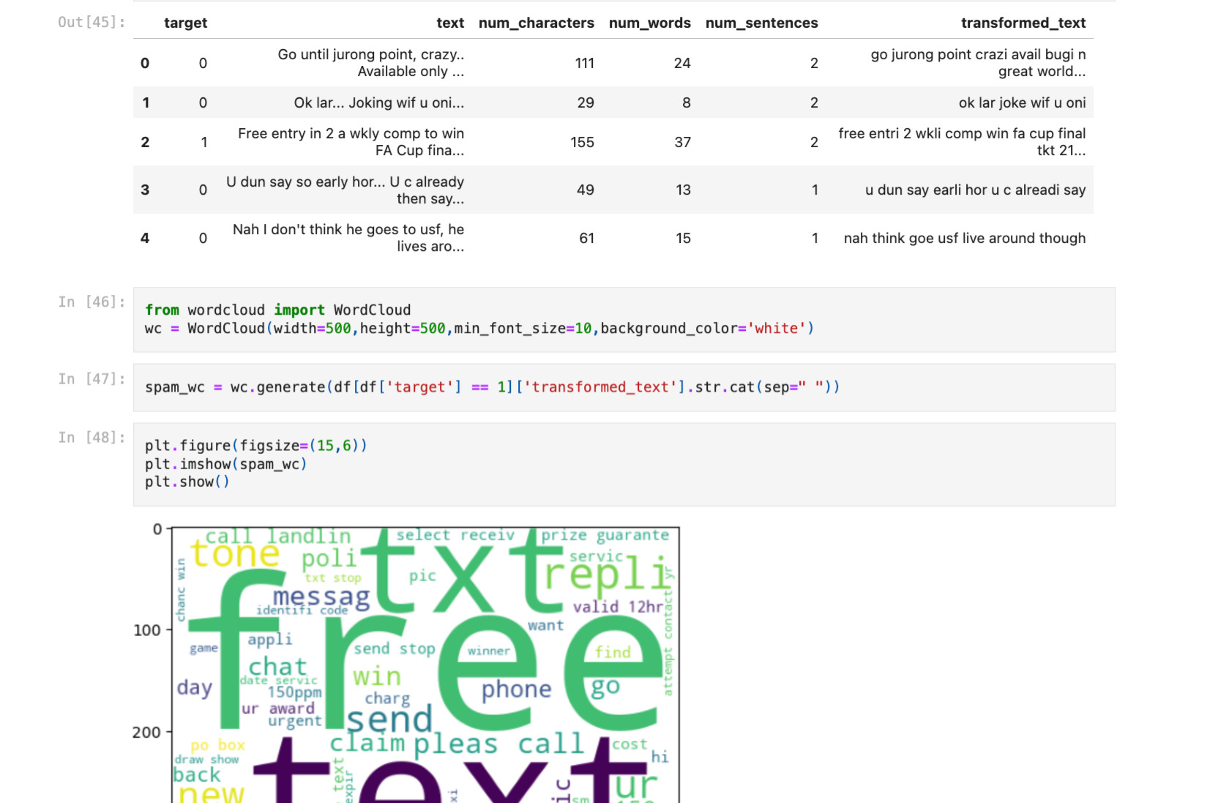Click the In [47] cell prompt
Screen dimensions: 1218x803
click(x=91, y=378)
